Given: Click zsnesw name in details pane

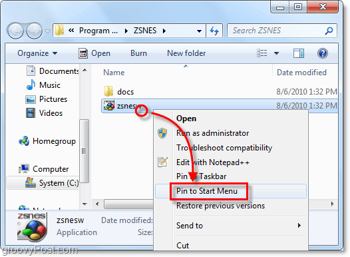Looking at the screenshot, I should [x=71, y=220].
